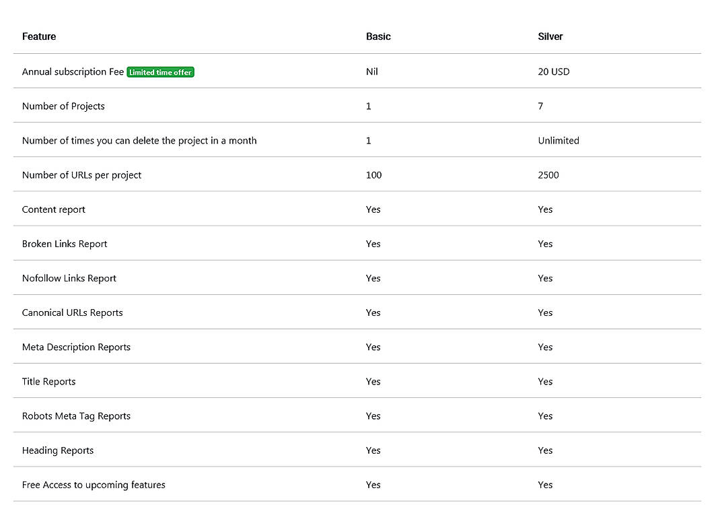Click the 100 URLs value under Basic
This screenshot has width=720, height=505.
[373, 175]
